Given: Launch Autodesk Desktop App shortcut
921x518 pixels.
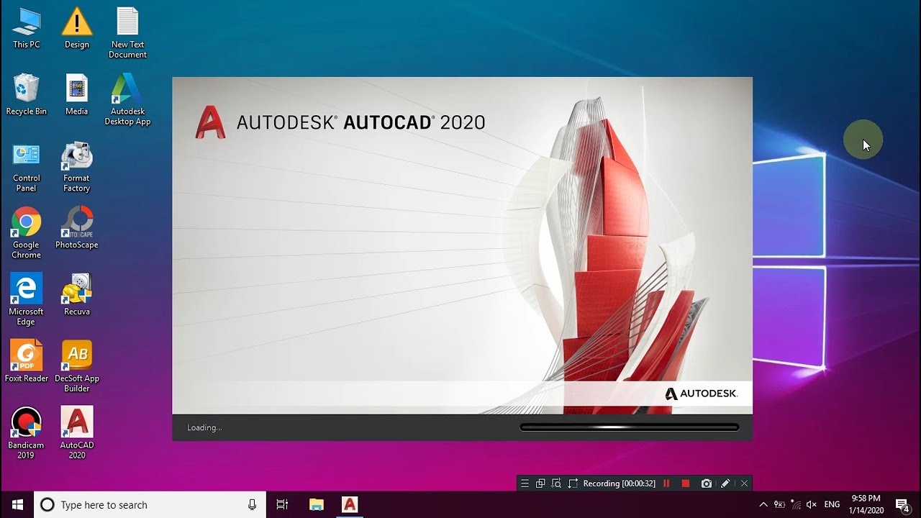Looking at the screenshot, I should click(x=127, y=100).
